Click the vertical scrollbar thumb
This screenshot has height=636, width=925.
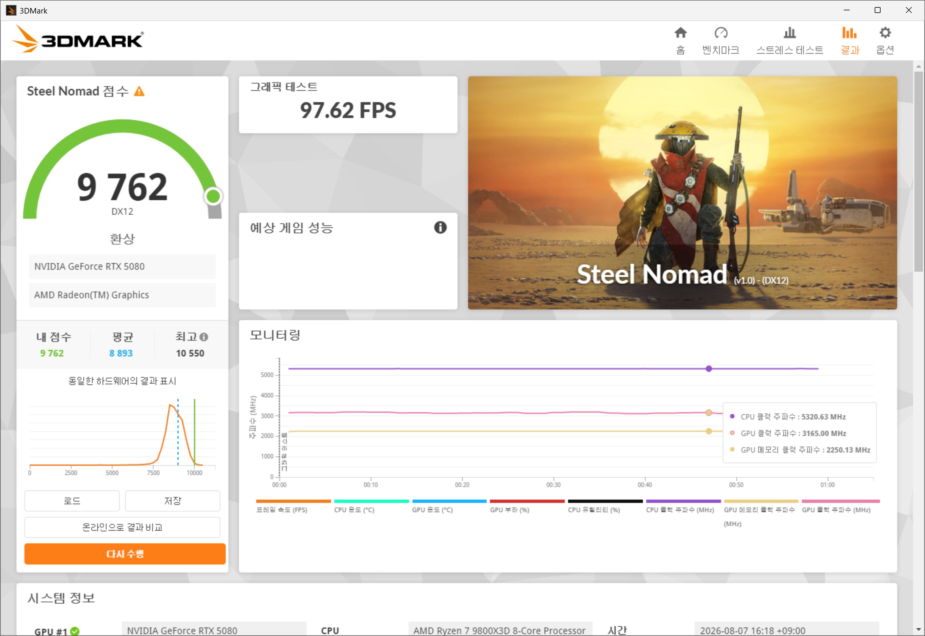(918, 171)
